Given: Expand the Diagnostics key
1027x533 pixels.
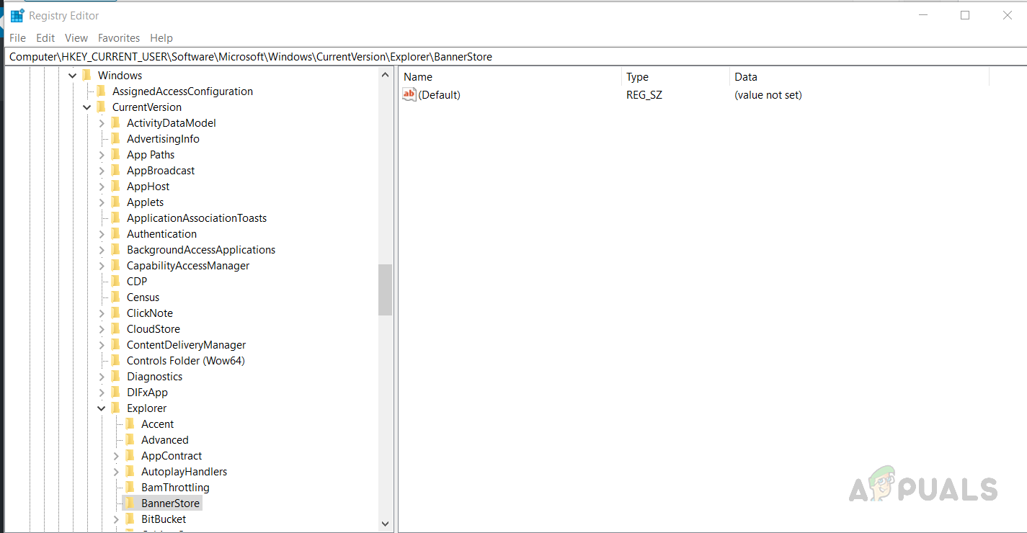Looking at the screenshot, I should click(101, 376).
